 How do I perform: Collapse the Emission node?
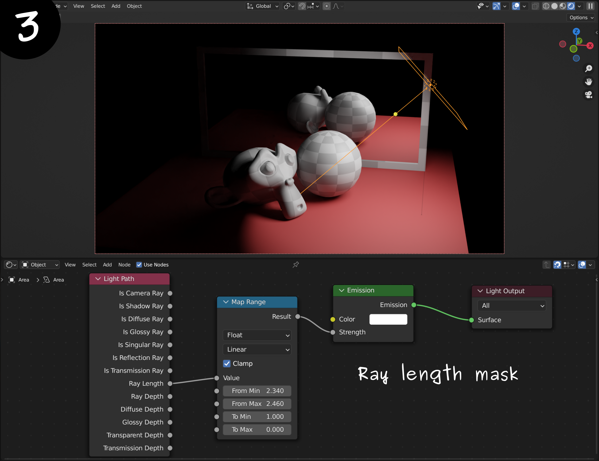tap(341, 290)
